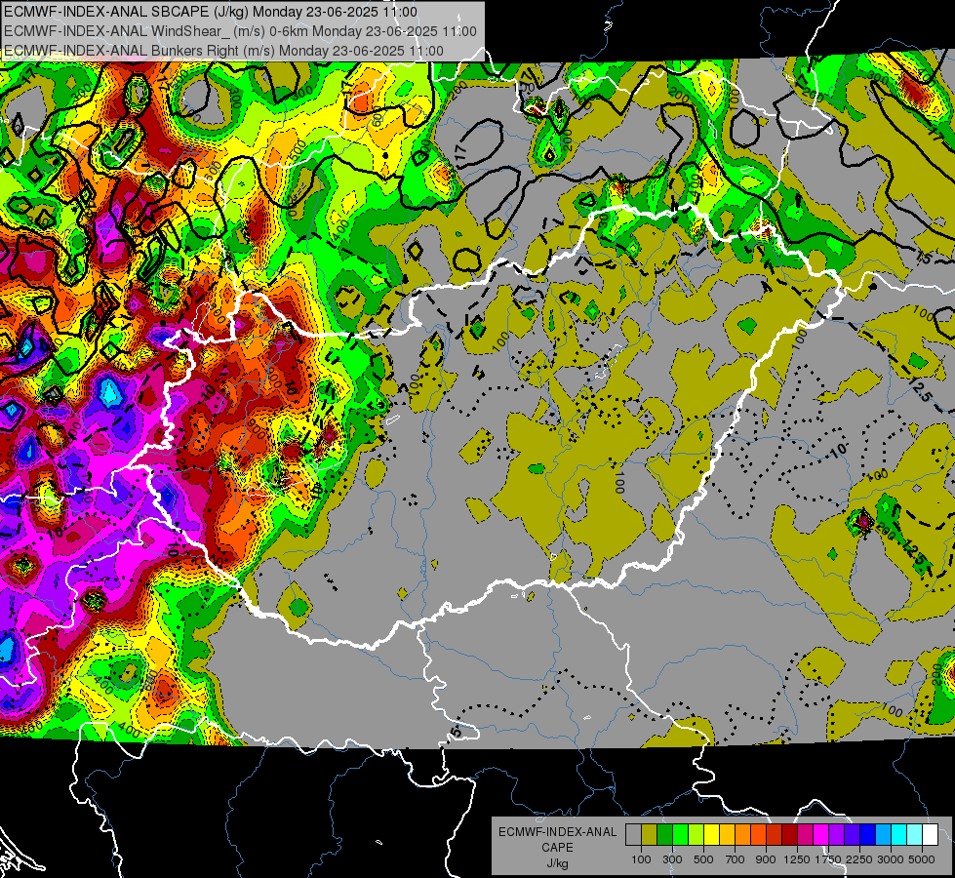This screenshot has height=878, width=955.
Task: Click the pink-magenta legend swatch after 1250
Action: 805,834
